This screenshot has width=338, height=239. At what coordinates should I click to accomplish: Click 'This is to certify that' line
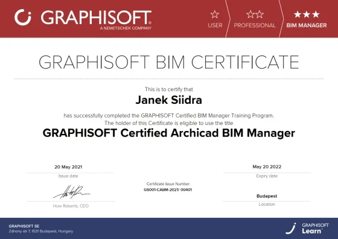pos(169,89)
